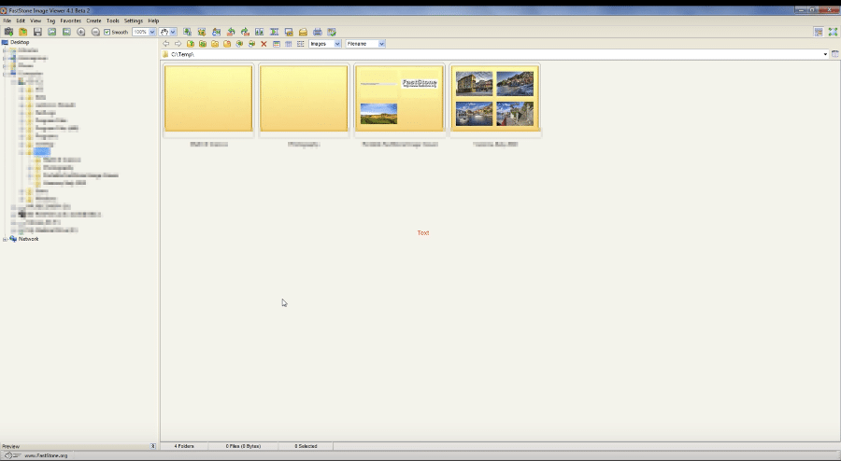Click the Save icon in the toolbar

[x=37, y=32]
